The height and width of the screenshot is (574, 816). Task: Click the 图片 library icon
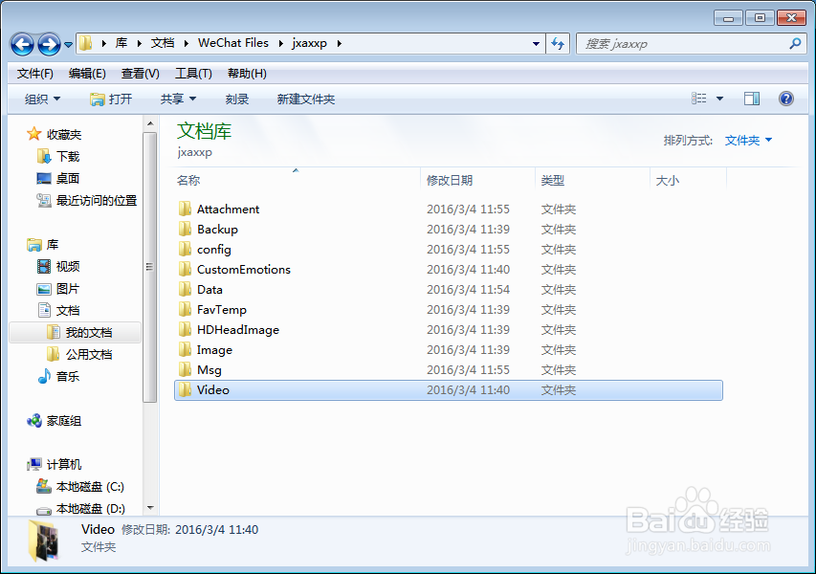point(44,289)
